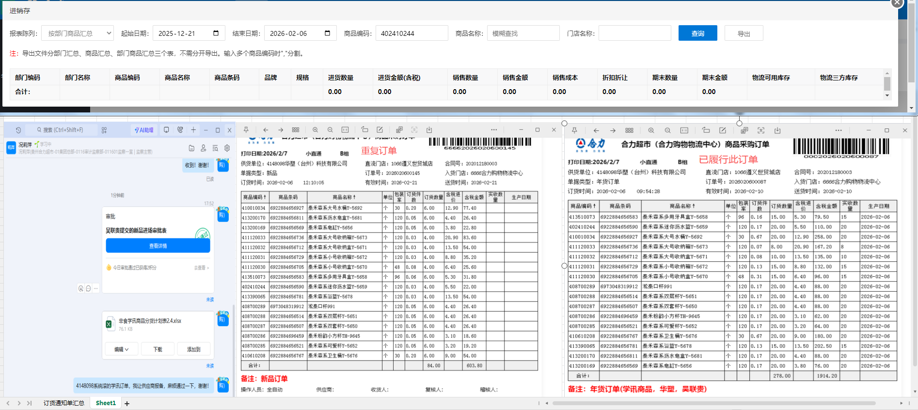Image resolution: width=918 pixels, height=410 pixels.
Task: Open chat settings gear icon
Action: tap(227, 148)
